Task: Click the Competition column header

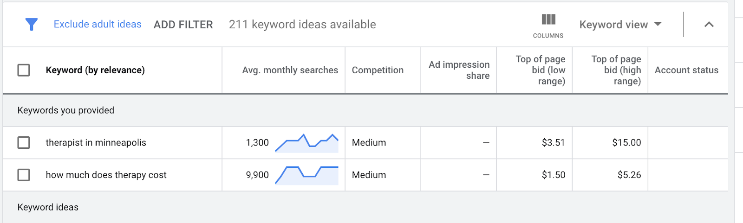Action: pyautogui.click(x=378, y=70)
